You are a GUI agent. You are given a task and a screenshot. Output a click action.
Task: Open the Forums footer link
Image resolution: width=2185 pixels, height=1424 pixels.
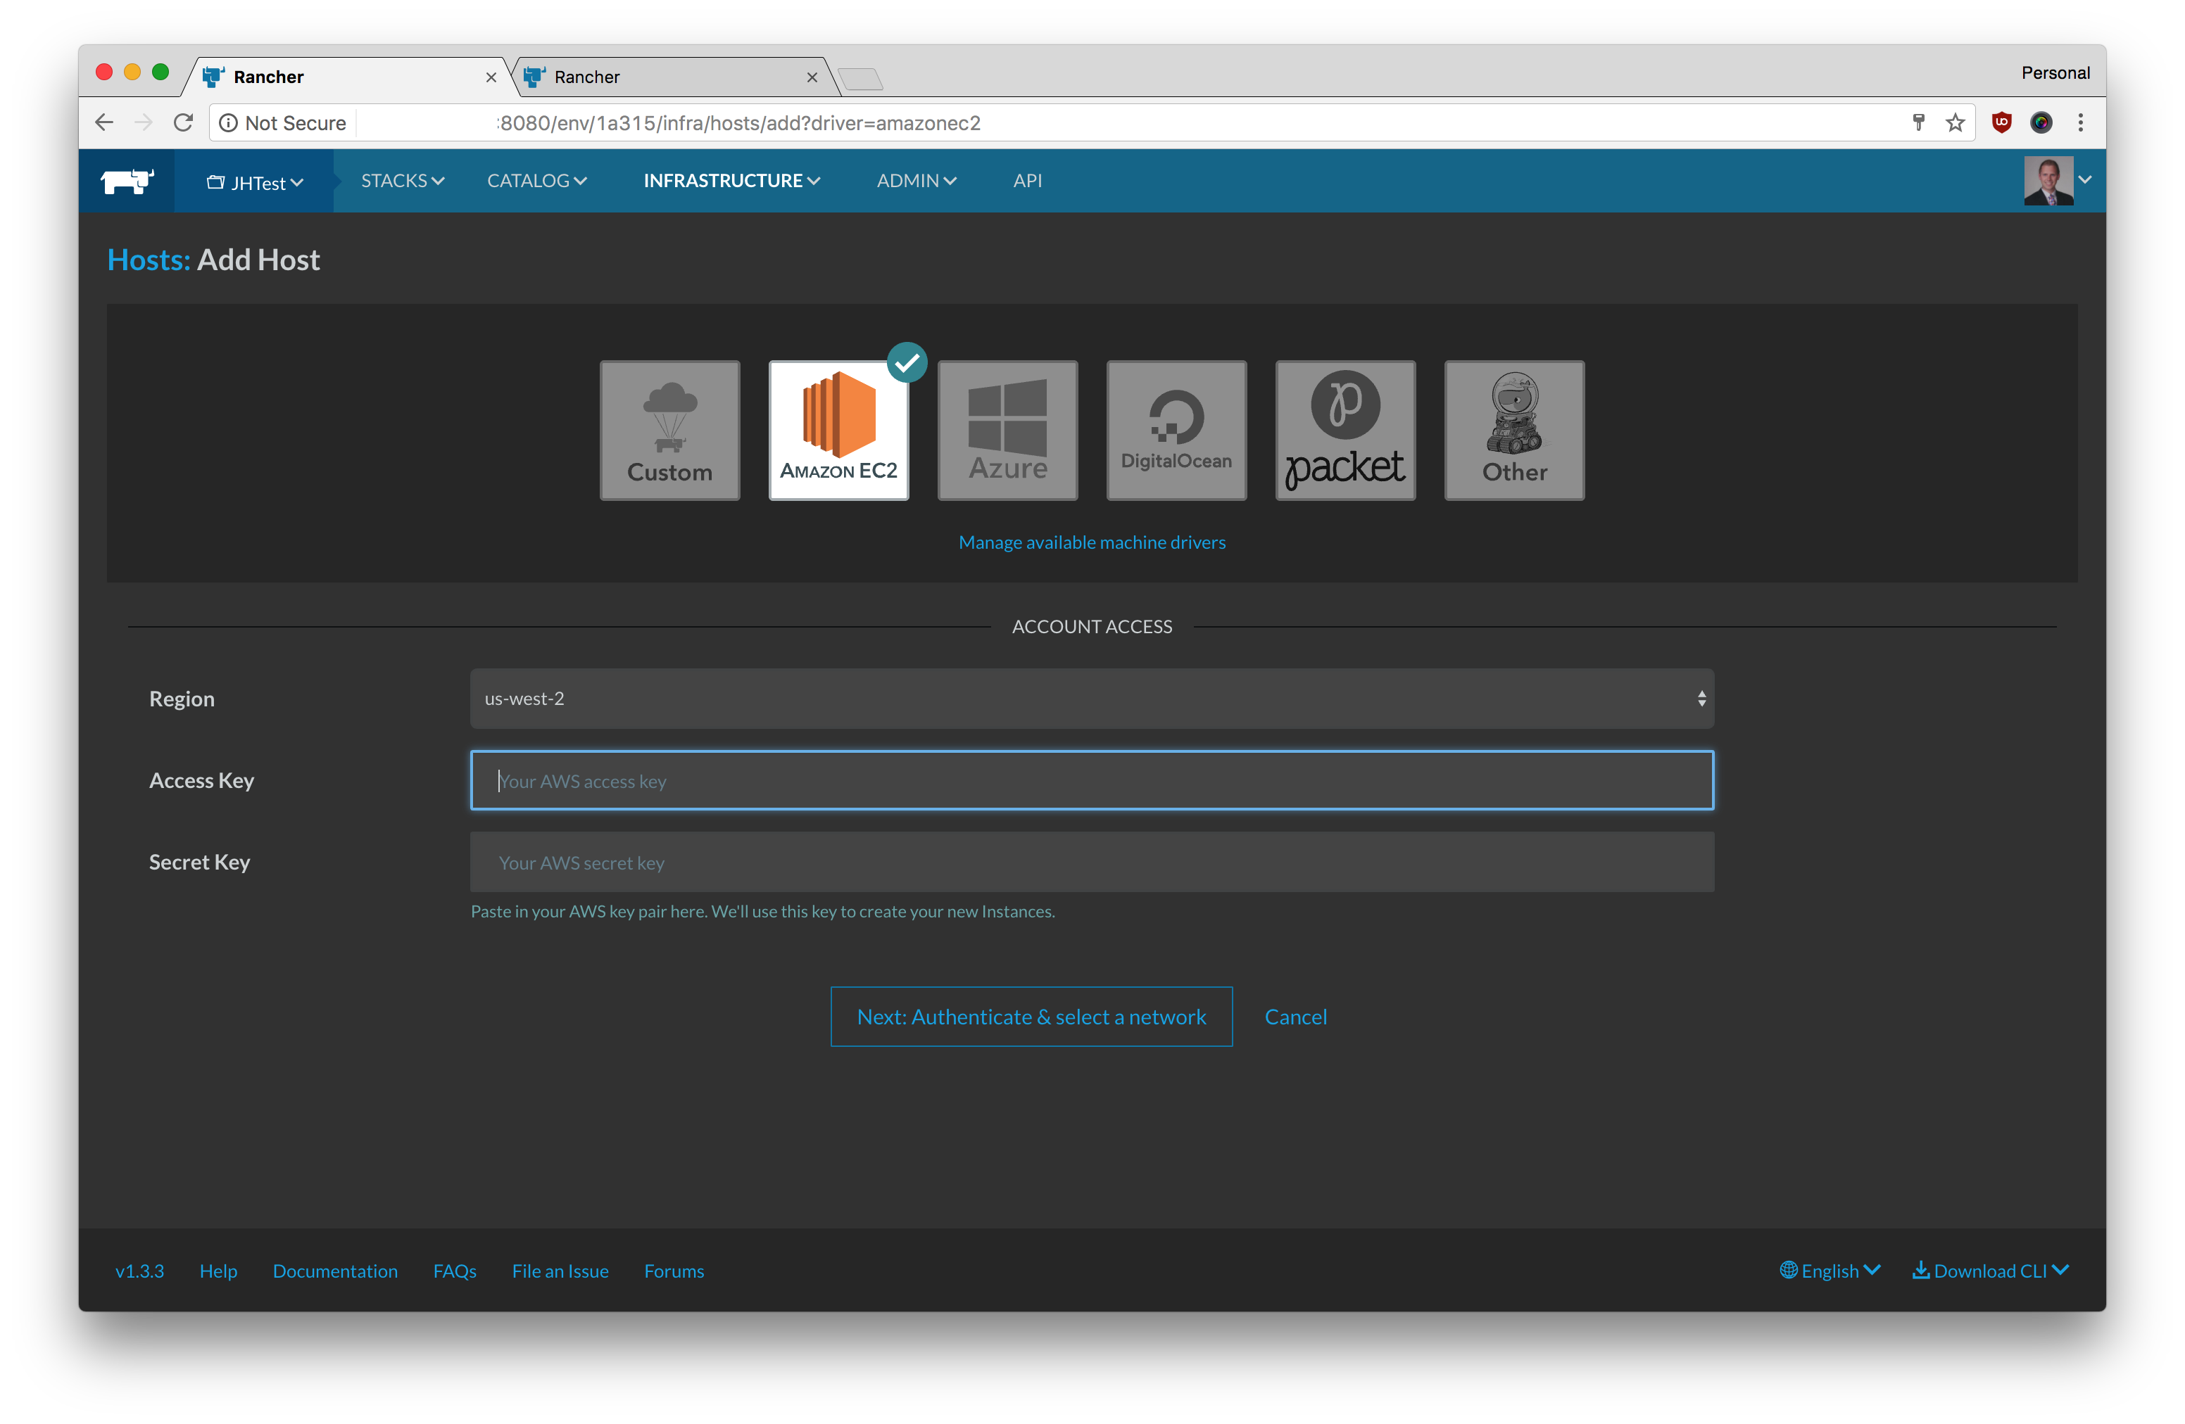pyautogui.click(x=674, y=1271)
